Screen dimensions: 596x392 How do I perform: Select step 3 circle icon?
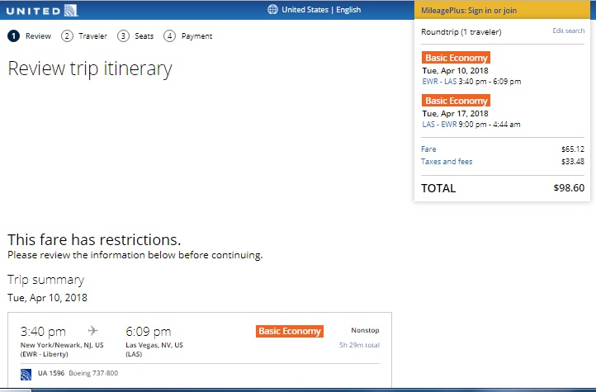(123, 36)
